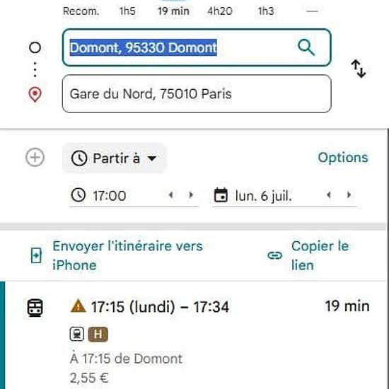Open the Partir à dropdown

(114, 158)
